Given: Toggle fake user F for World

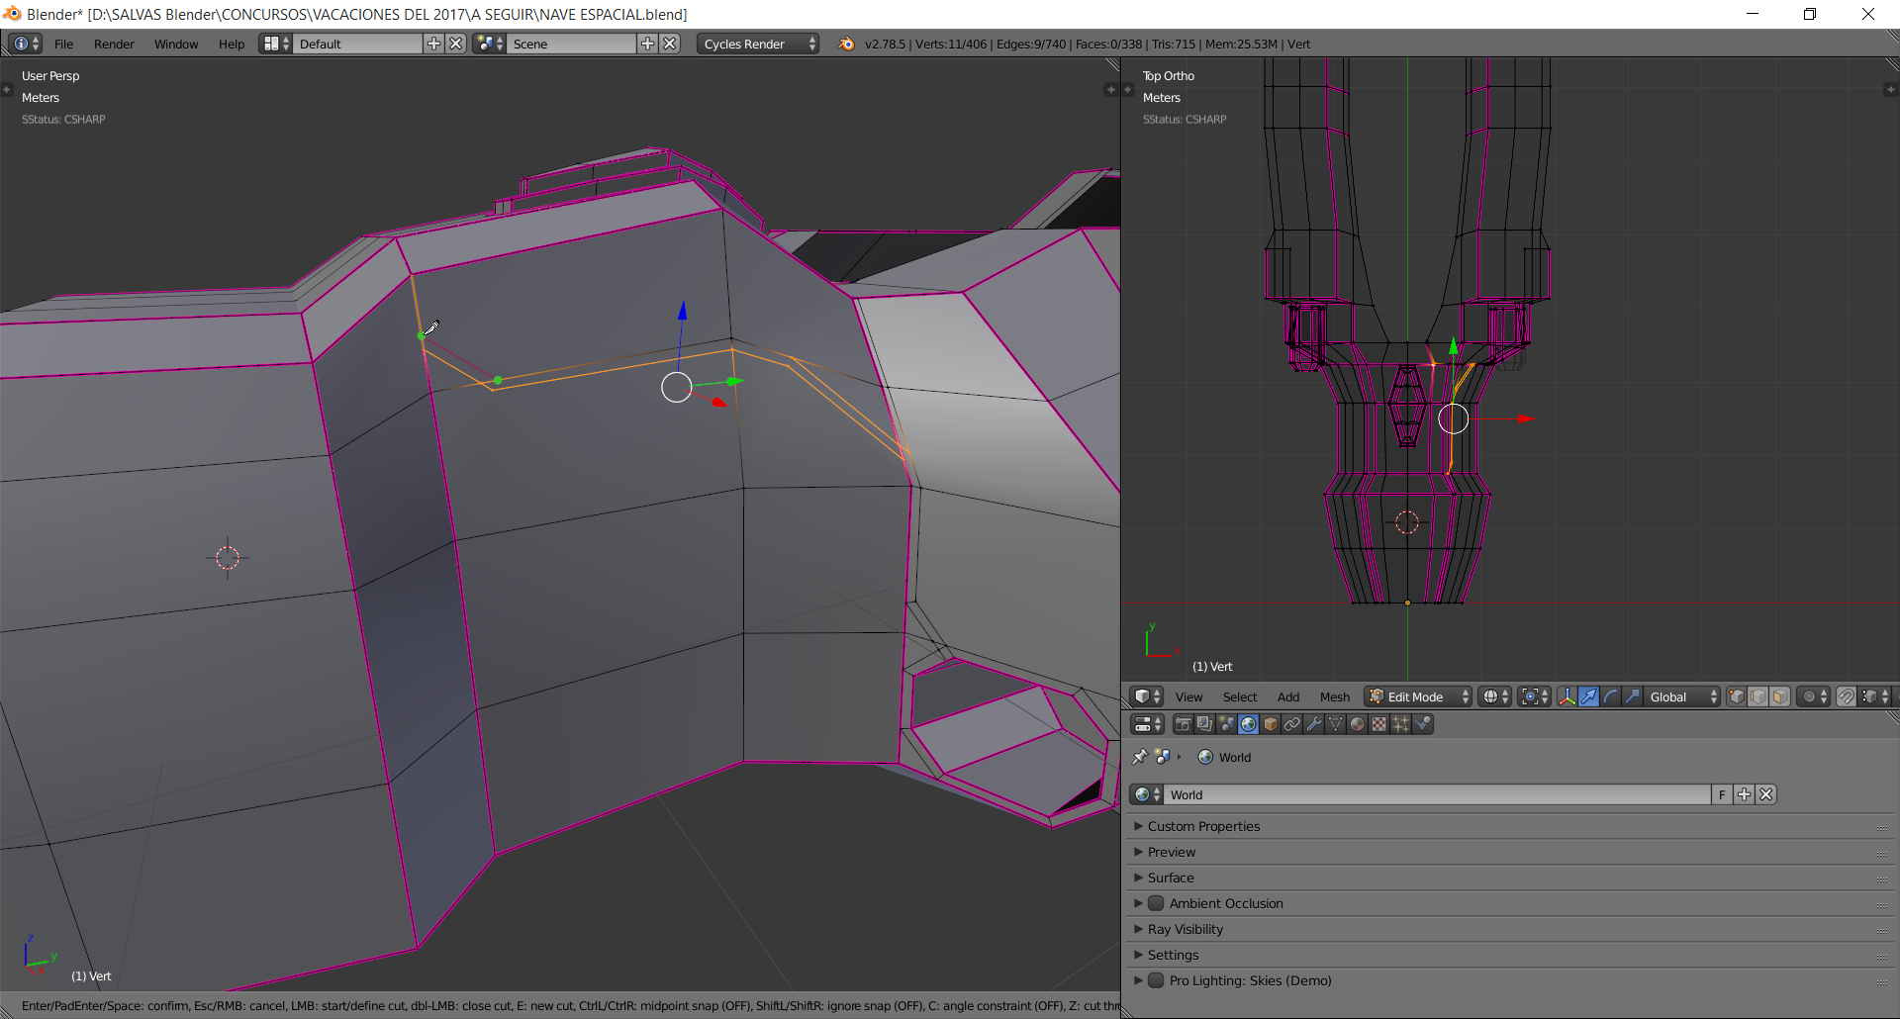Looking at the screenshot, I should coord(1722,794).
